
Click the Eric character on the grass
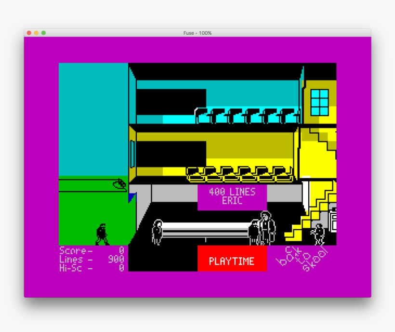102,235
